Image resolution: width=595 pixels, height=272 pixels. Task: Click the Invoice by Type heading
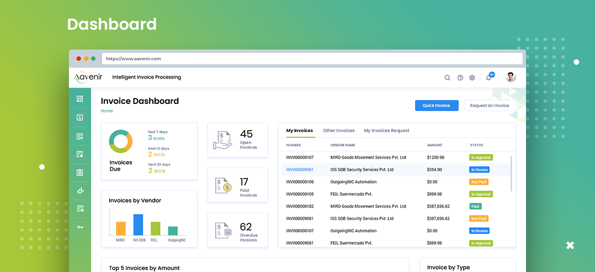tap(448, 268)
